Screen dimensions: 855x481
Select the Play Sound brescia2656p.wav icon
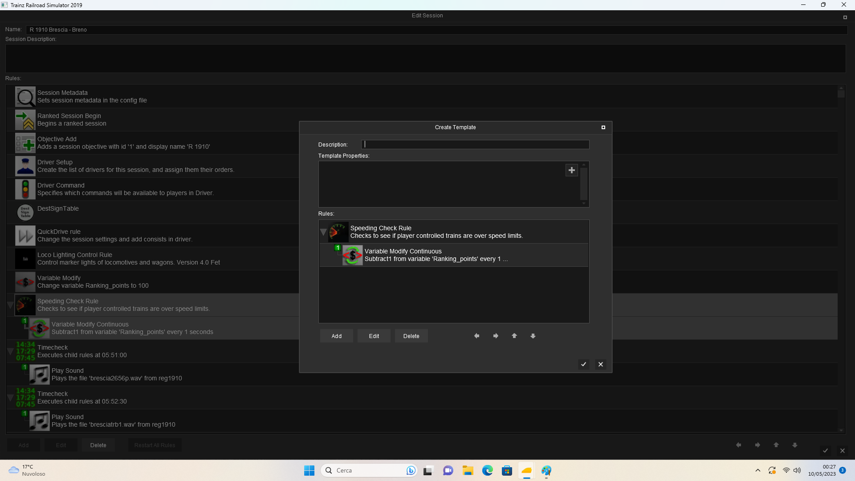(40, 375)
